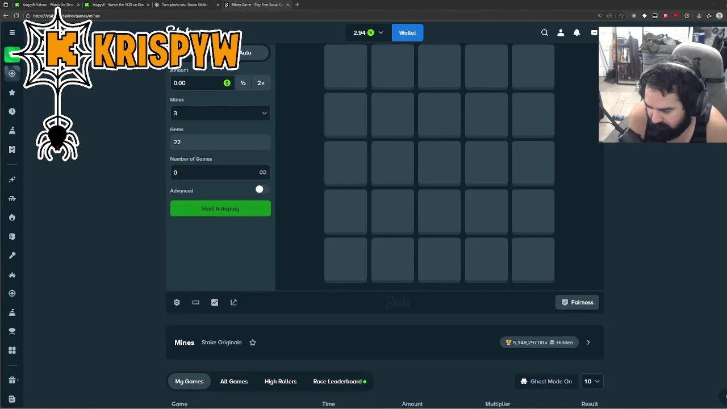Switch to Auto betting mode

tap(245, 53)
